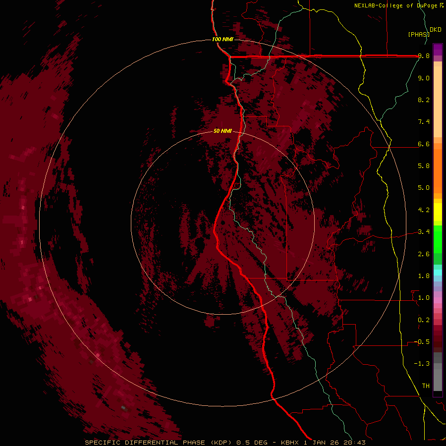The image size is (446, 446).
Task: Click the 5.8 value on color scale
Action: pyautogui.click(x=424, y=166)
